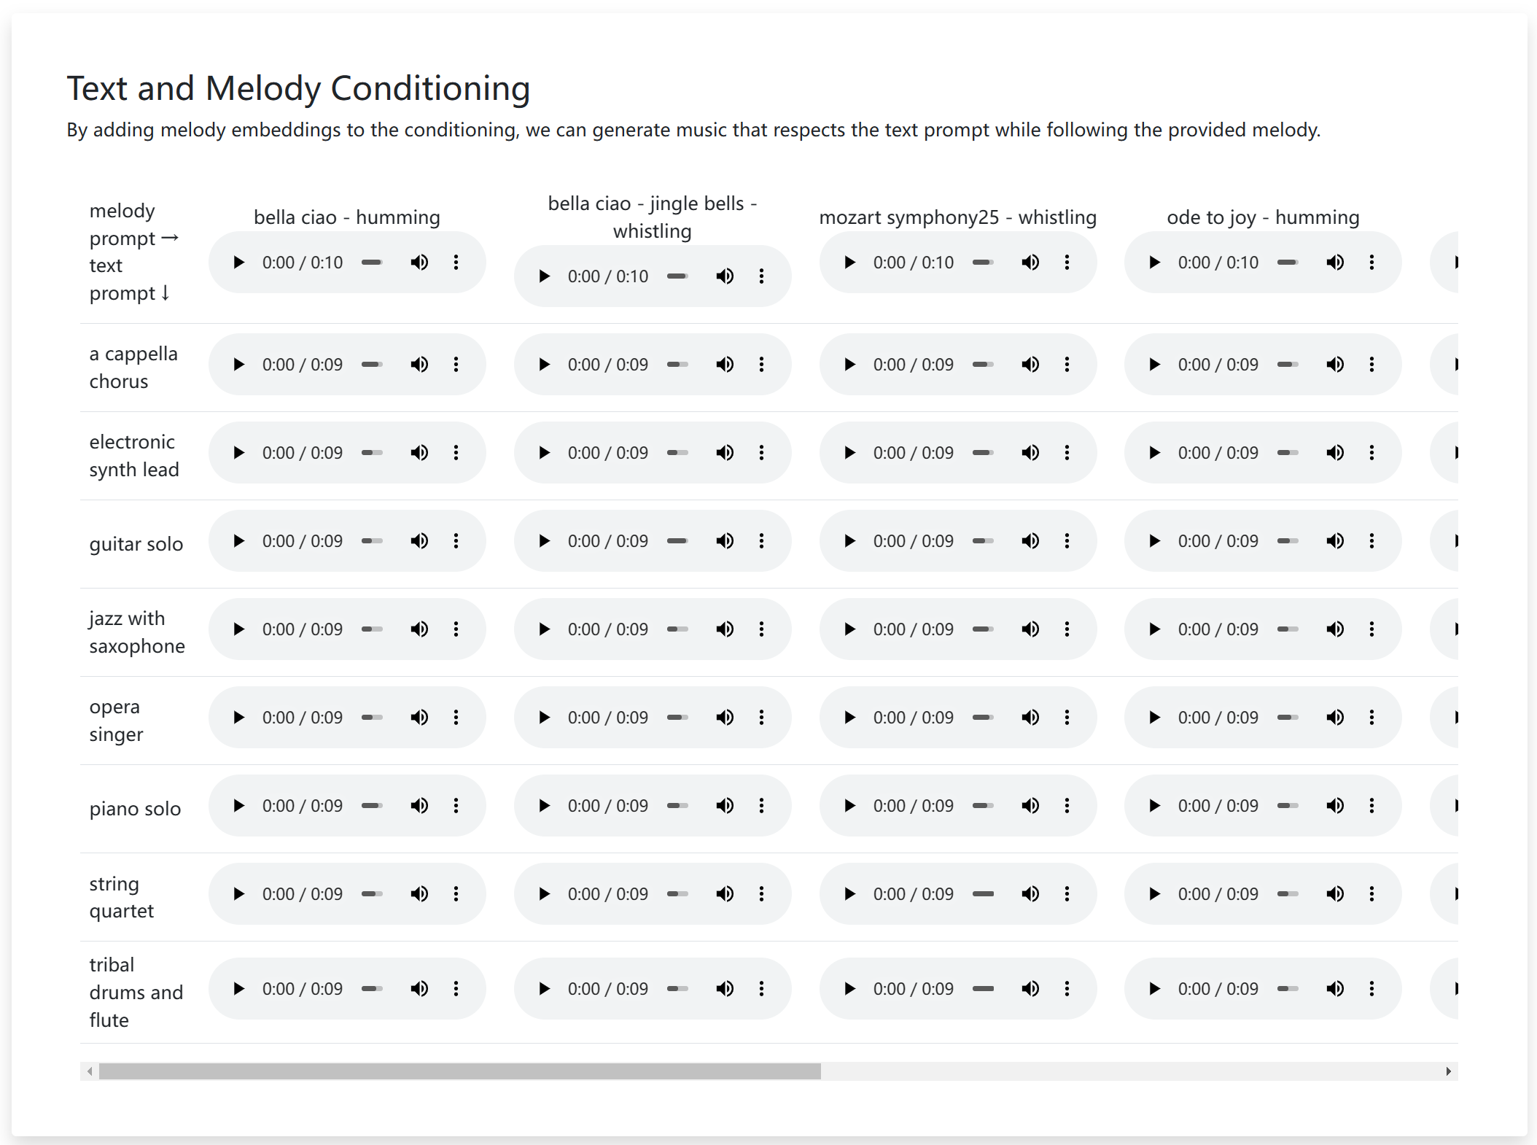
Task: Play the string quartet ode to joy clip
Action: coord(1155,893)
